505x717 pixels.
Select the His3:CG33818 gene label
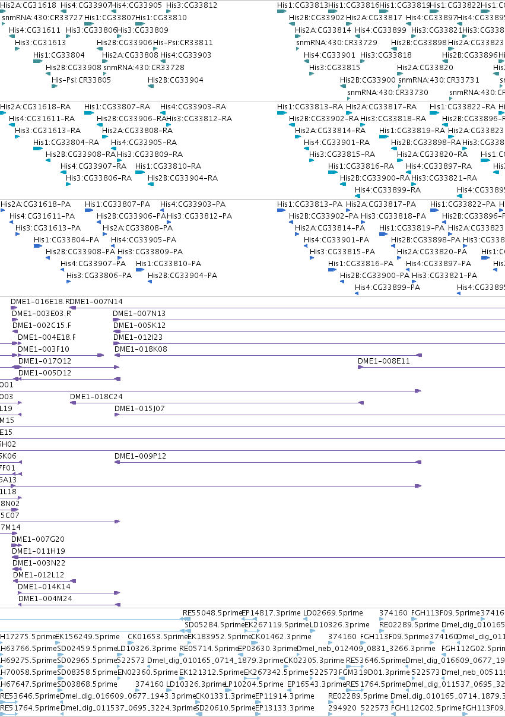pyautogui.click(x=386, y=55)
